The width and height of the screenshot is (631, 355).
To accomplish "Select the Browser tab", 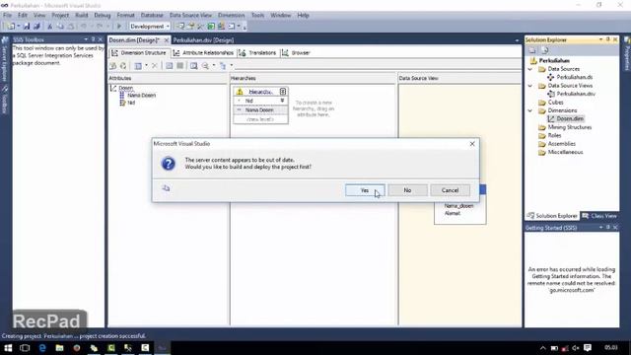I will click(x=296, y=52).
